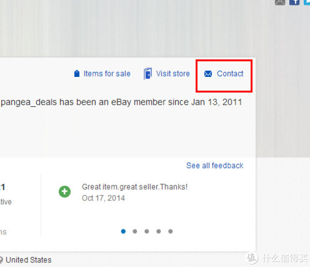Open the Contact link text
Image resolution: width=310 pixels, height=267 pixels.
click(230, 74)
